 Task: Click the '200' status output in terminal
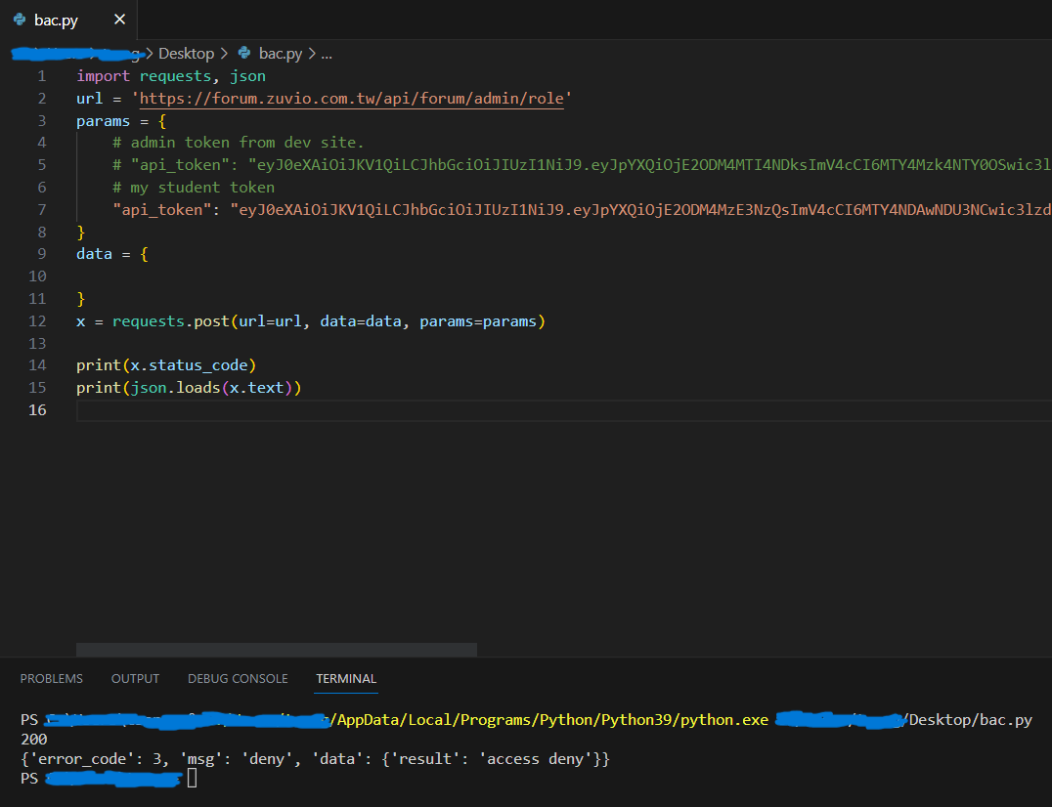33,740
